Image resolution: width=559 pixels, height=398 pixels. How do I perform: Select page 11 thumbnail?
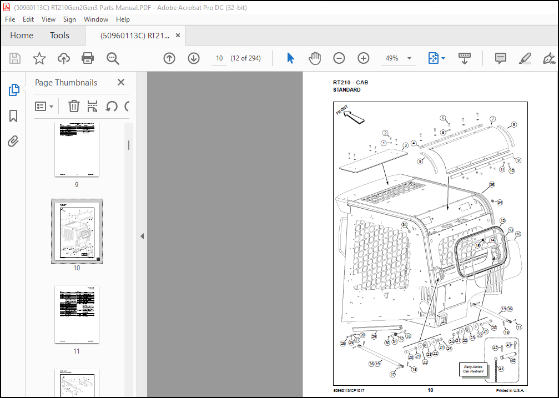(77, 315)
